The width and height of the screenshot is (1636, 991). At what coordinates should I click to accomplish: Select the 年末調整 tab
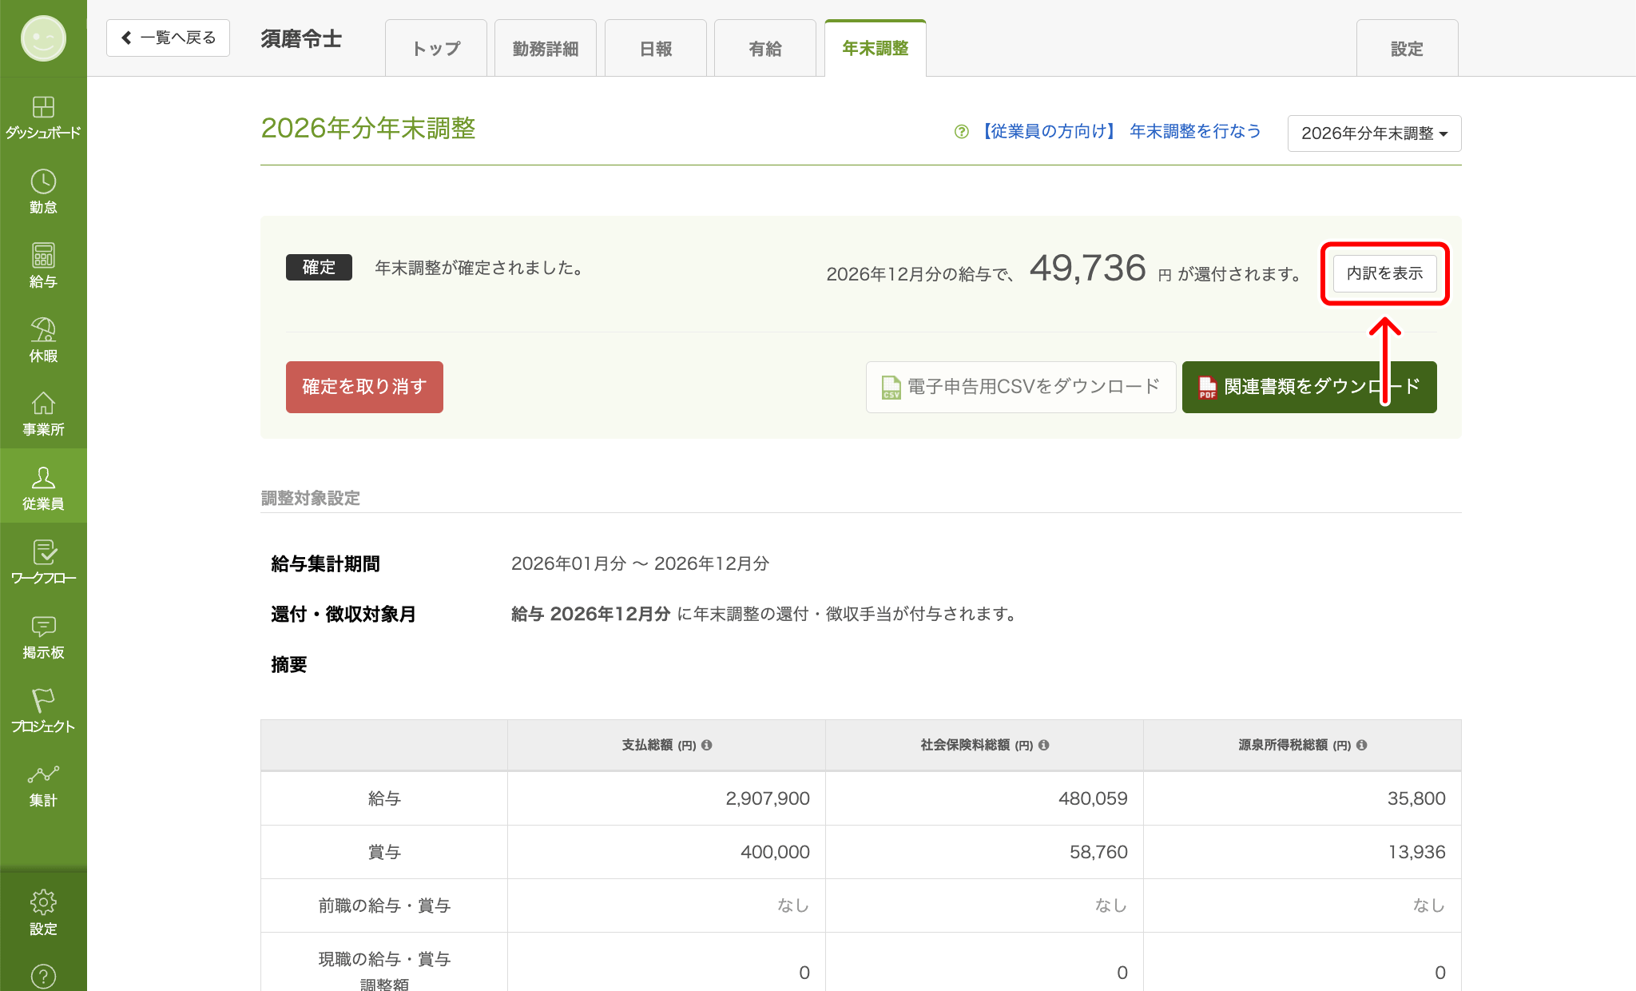pos(876,48)
